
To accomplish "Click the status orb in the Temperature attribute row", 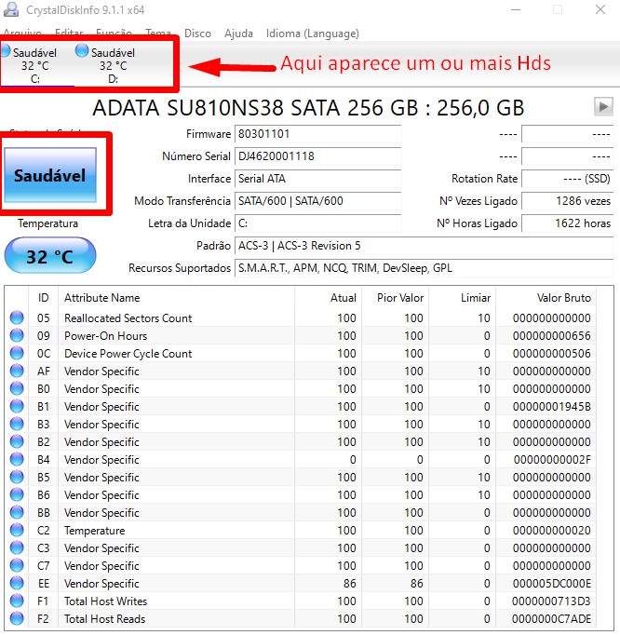I will pos(17,531).
